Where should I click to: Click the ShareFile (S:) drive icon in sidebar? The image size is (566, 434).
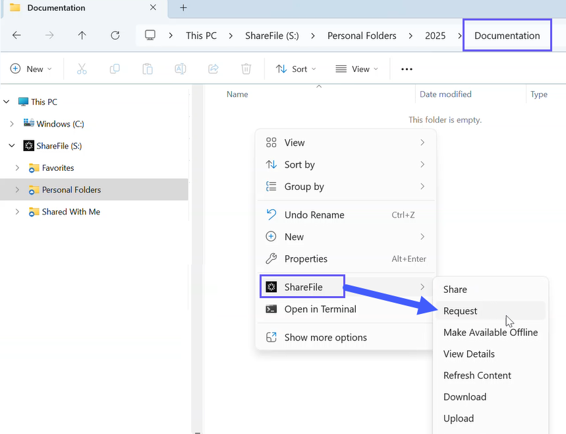29,146
